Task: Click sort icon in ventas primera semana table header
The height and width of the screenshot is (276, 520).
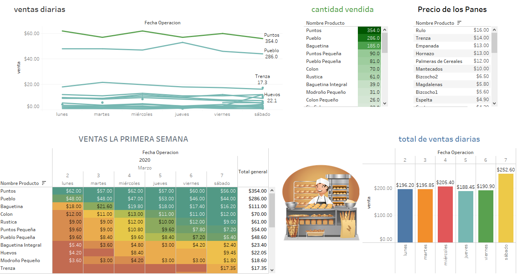Action: [44, 183]
